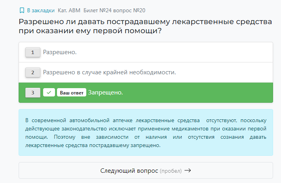Click the blue explanation text box
Screen dimensions: 281x183
[x=146, y=132]
